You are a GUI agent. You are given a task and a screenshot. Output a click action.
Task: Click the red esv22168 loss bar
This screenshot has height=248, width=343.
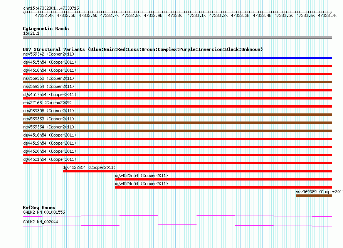click(x=177, y=106)
